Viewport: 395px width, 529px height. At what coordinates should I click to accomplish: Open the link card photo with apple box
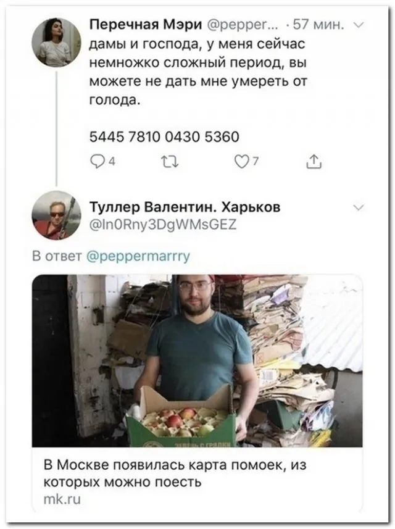197,361
